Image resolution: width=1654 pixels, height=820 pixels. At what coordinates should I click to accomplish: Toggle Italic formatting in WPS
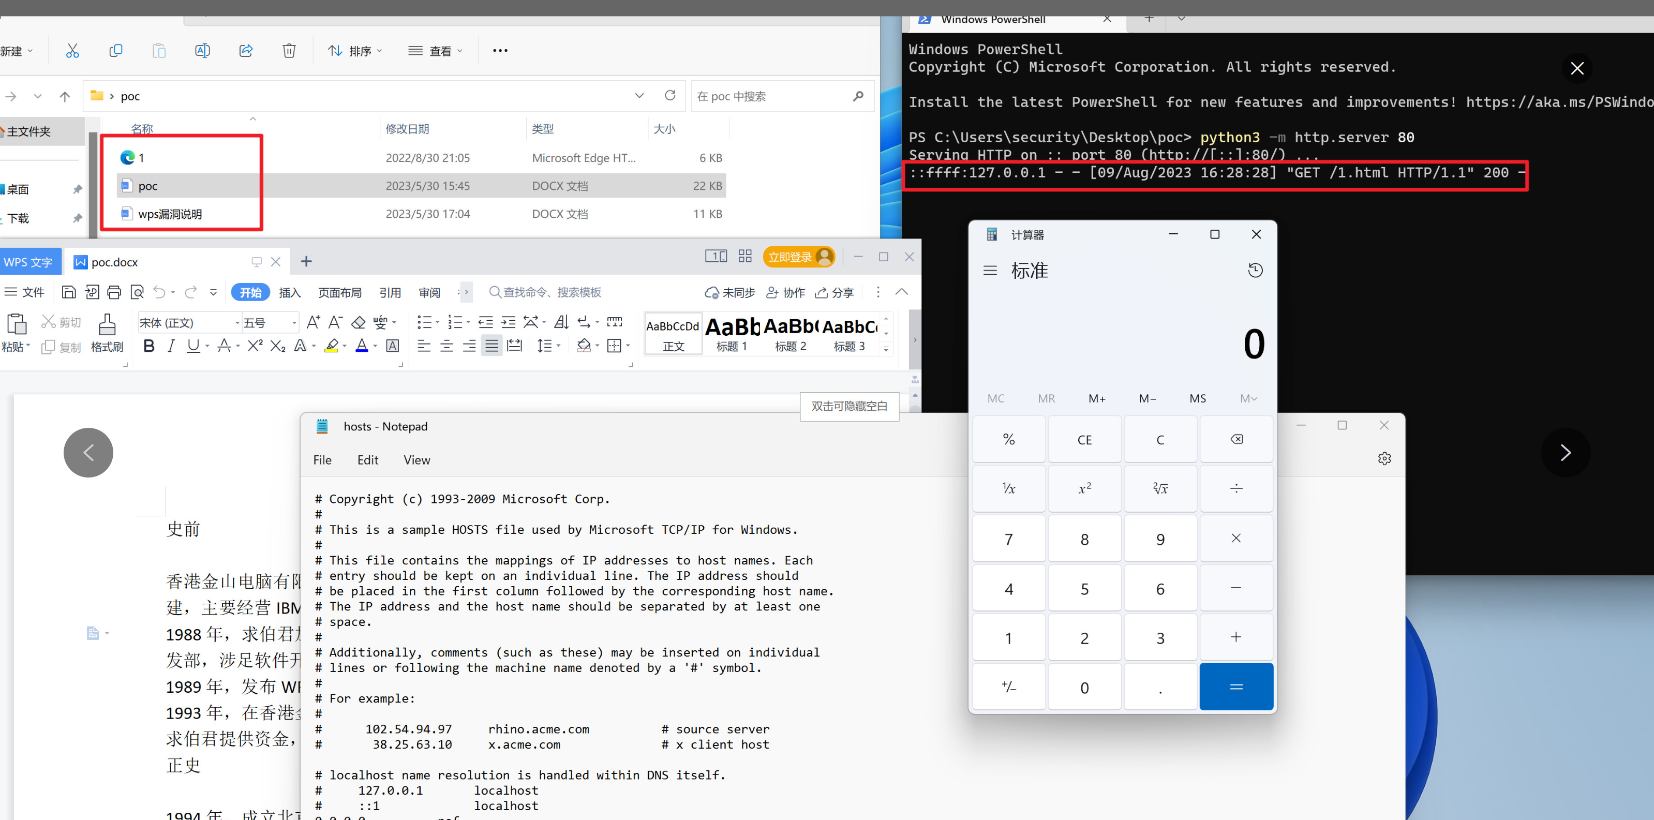click(171, 346)
